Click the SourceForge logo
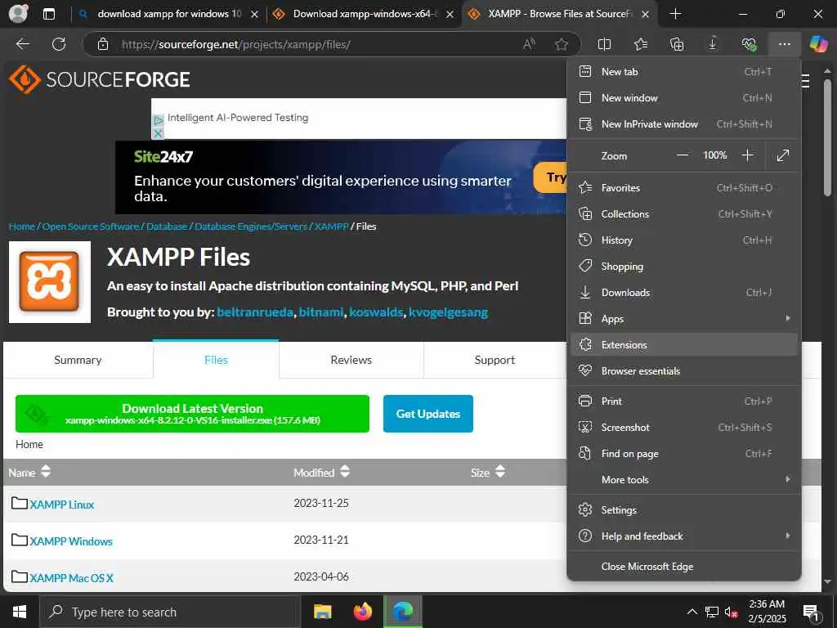Viewport: 837px width, 628px height. [100, 79]
